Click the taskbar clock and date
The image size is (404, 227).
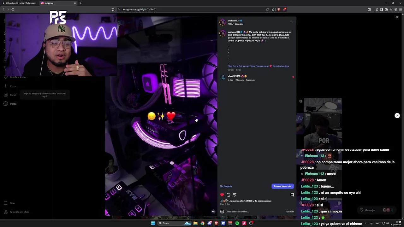[396, 223]
